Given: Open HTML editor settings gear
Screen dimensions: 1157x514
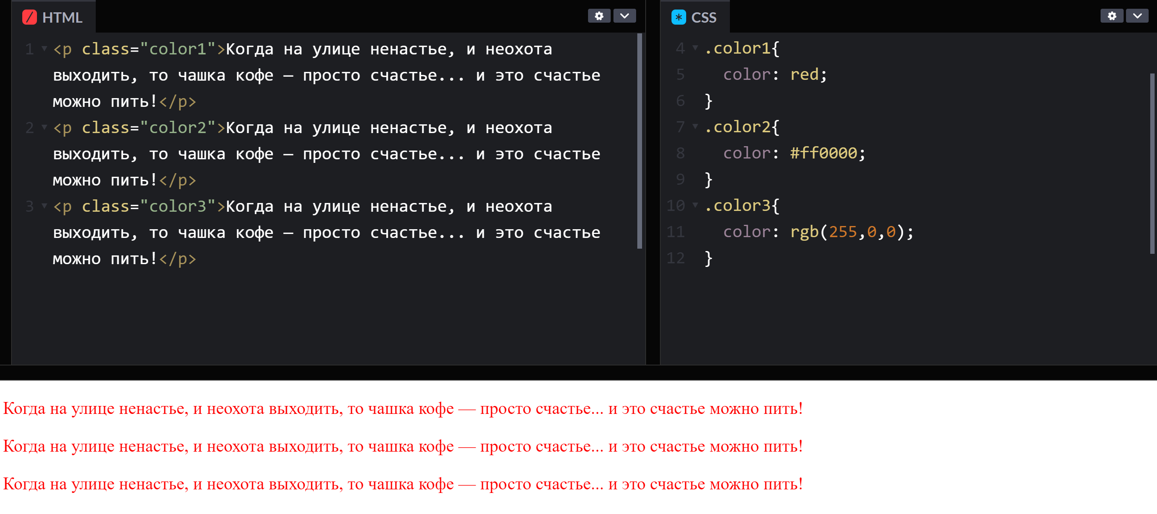Looking at the screenshot, I should 599,16.
